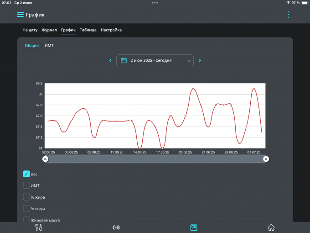Open the food diary fork-and-knife icon
The width and height of the screenshot is (310, 233).
(39, 227)
